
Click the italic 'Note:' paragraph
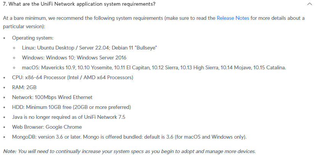click(x=129, y=151)
